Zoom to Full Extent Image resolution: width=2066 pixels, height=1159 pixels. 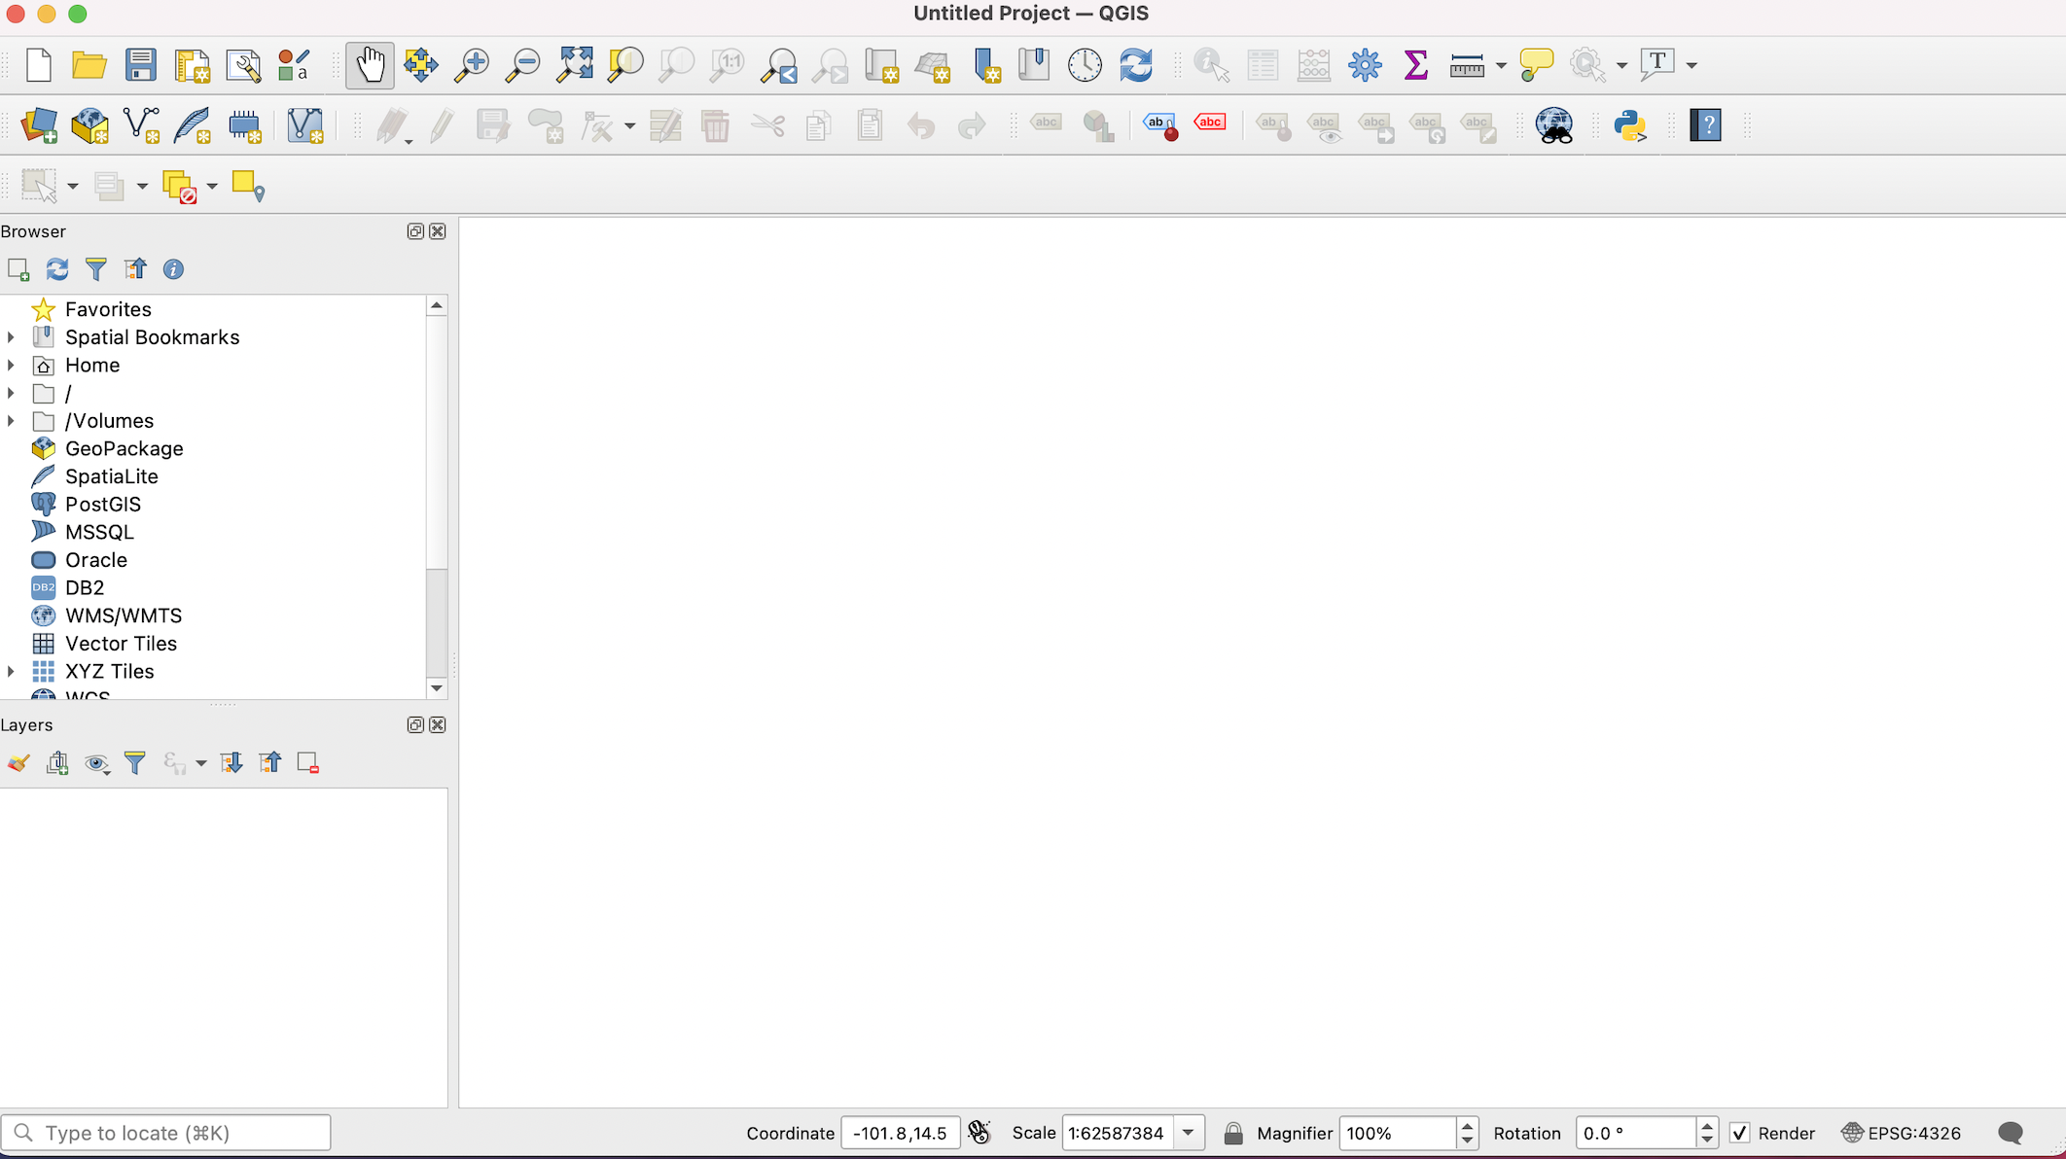tap(574, 64)
